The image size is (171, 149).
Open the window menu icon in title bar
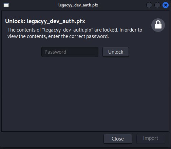point(6,5)
